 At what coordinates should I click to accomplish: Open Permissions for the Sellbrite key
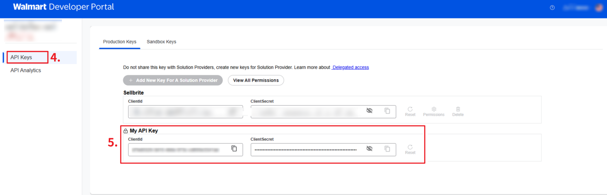434,112
